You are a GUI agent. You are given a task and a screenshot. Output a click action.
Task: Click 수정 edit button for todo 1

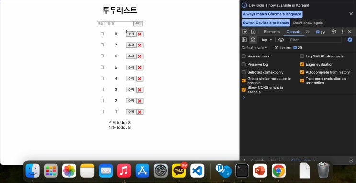131,112
